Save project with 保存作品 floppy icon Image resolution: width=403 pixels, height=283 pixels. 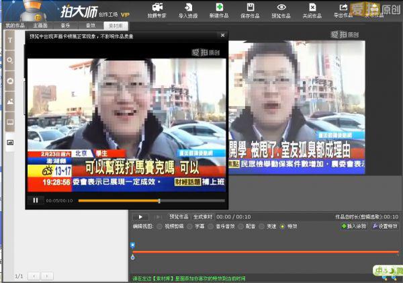pyautogui.click(x=250, y=11)
